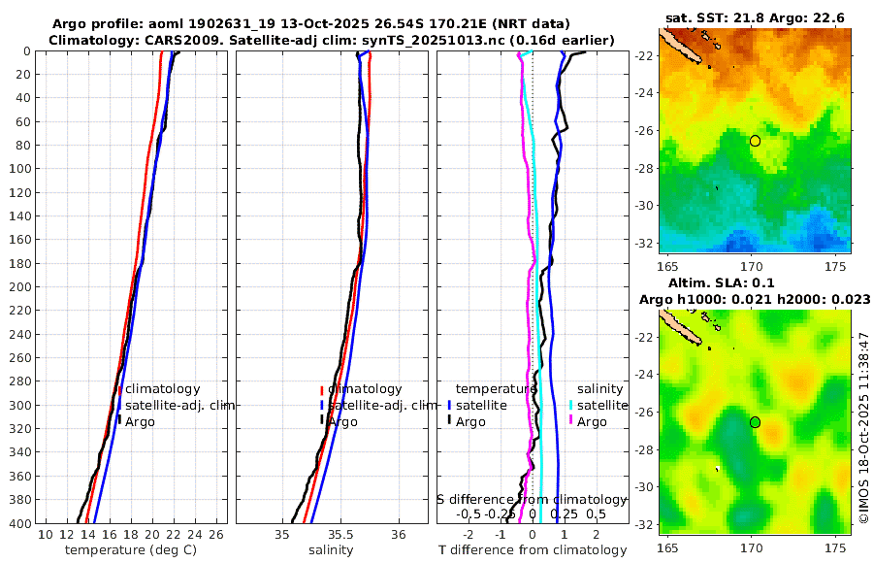Screen dimensions: 873x563
Task: Click 'S difference from climatology' label
Action: (532, 500)
